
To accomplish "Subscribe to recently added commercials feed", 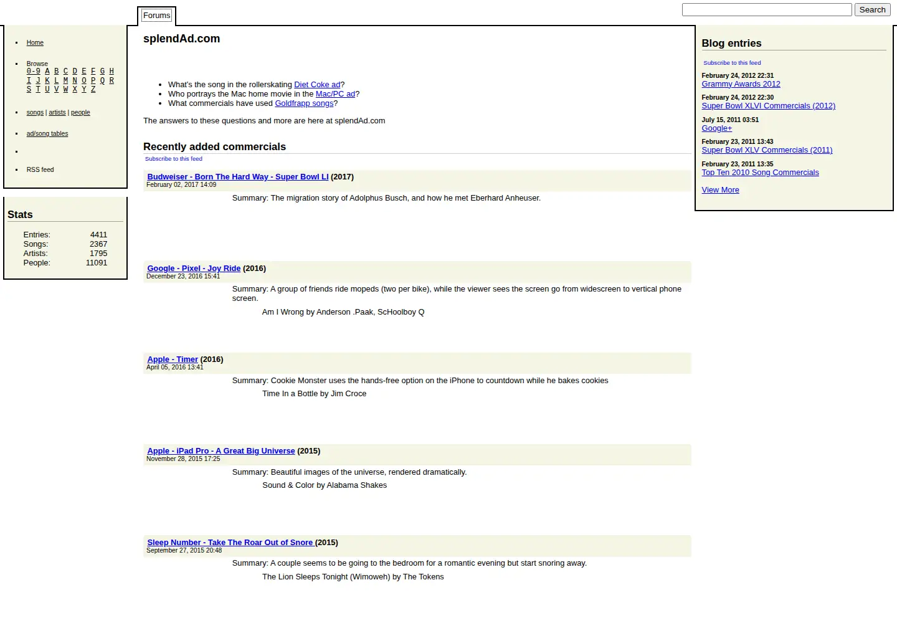I will click(x=174, y=159).
